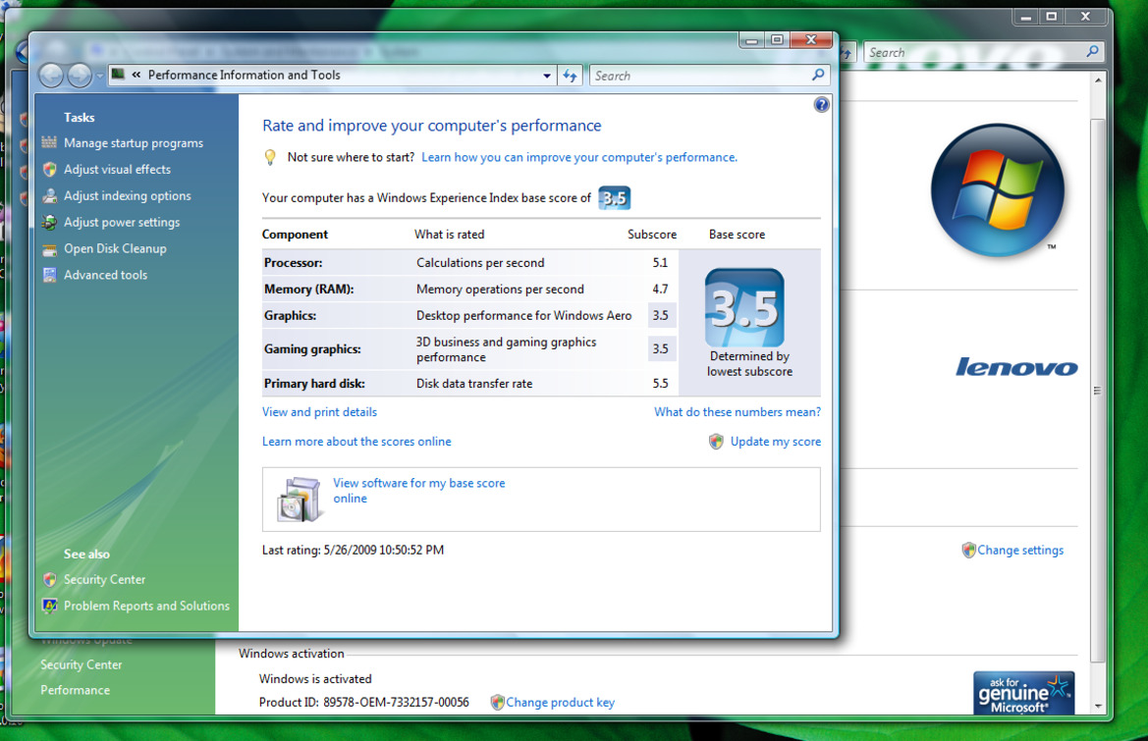
Task: Click the Manage startup programs icon
Action: point(49,142)
